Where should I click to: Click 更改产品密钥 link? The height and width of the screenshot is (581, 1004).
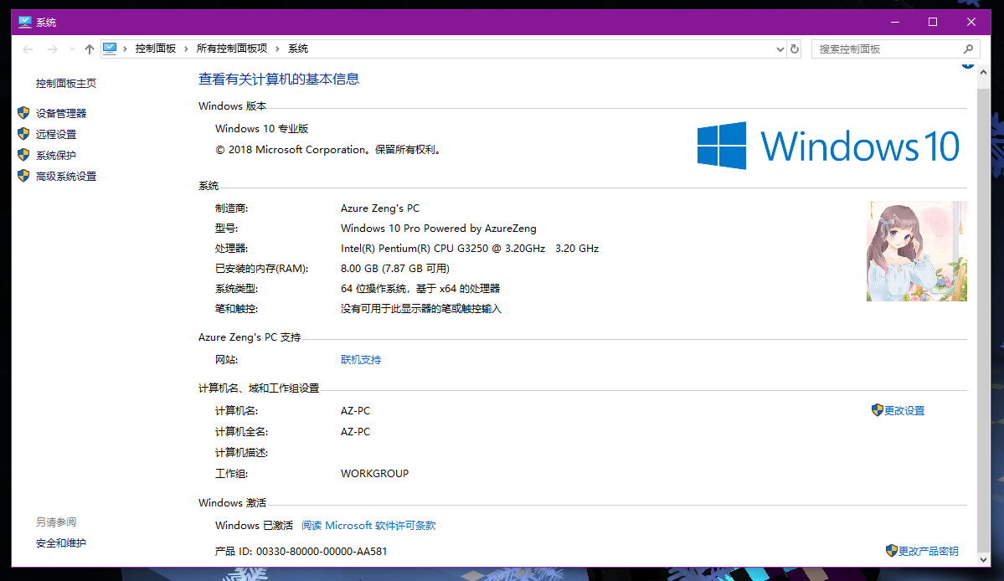(x=929, y=551)
